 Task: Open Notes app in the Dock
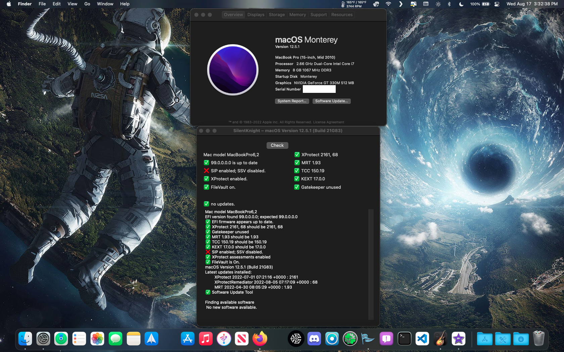click(x=134, y=339)
